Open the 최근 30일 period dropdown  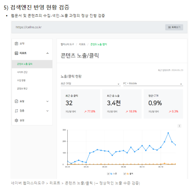click(x=91, y=83)
